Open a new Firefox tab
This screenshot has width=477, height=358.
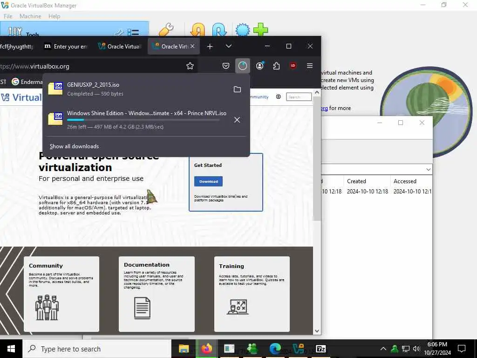coord(210,46)
